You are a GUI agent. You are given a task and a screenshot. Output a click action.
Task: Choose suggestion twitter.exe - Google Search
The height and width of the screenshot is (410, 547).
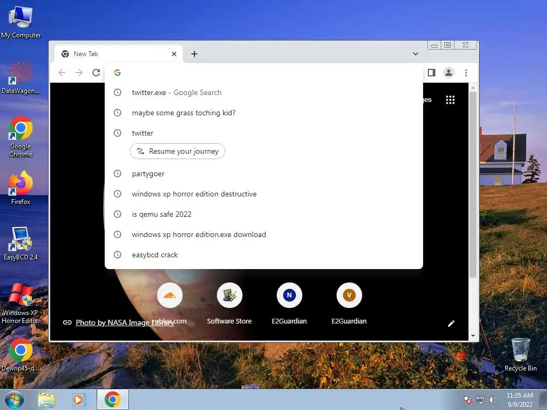point(264,92)
